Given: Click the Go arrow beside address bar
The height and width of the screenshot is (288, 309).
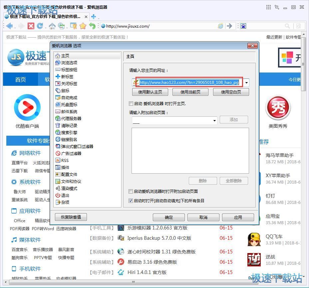Looking at the screenshot, I should 229,26.
